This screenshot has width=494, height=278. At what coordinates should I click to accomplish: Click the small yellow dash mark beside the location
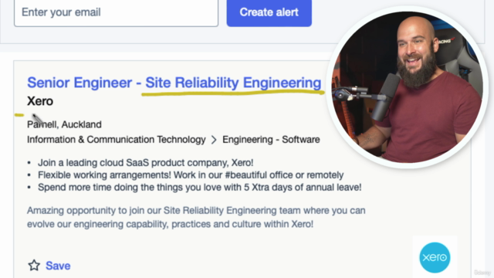tap(19, 115)
